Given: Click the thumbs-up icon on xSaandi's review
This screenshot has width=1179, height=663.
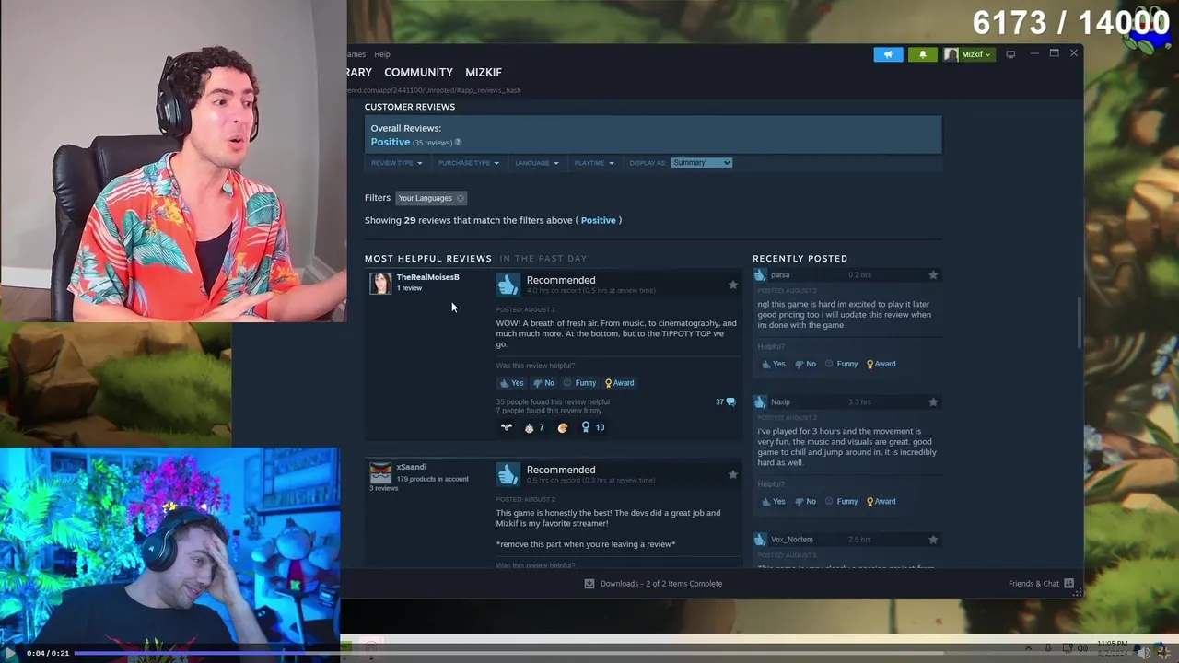Looking at the screenshot, I should [x=508, y=475].
